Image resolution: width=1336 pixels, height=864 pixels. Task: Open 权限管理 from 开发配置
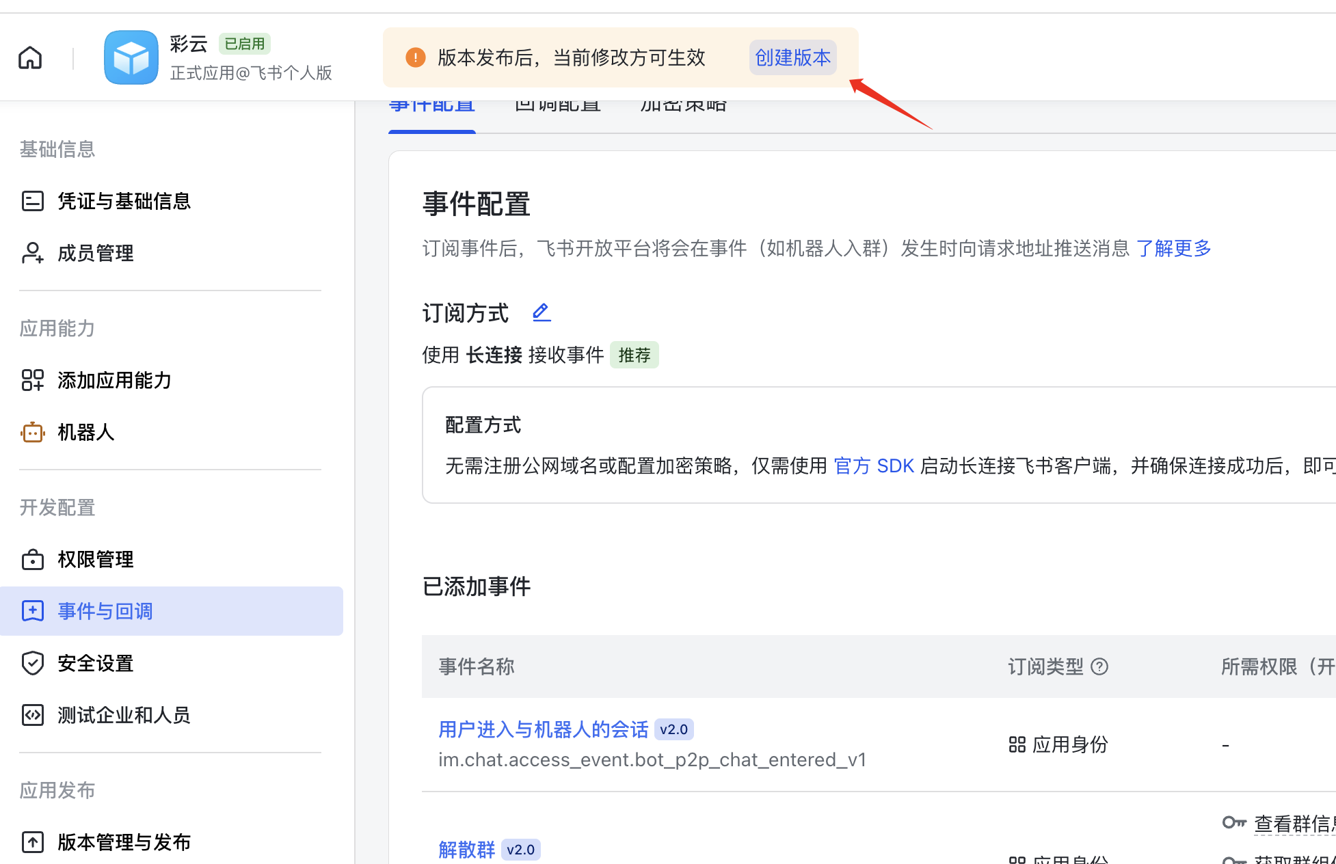[x=95, y=559]
